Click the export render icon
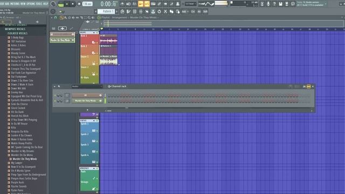Viewport: 345px width, 194px height. point(287,4)
